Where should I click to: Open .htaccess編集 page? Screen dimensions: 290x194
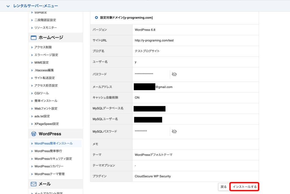click(44, 70)
